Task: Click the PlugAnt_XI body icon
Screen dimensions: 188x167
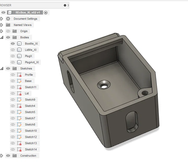Action: pos(19,62)
